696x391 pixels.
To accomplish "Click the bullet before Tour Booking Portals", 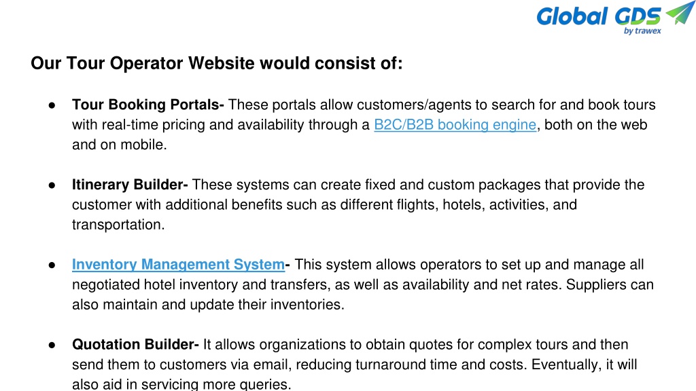I will 52,105.
